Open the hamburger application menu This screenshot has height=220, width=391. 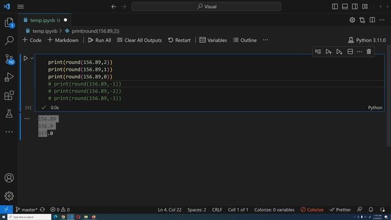click(20, 7)
